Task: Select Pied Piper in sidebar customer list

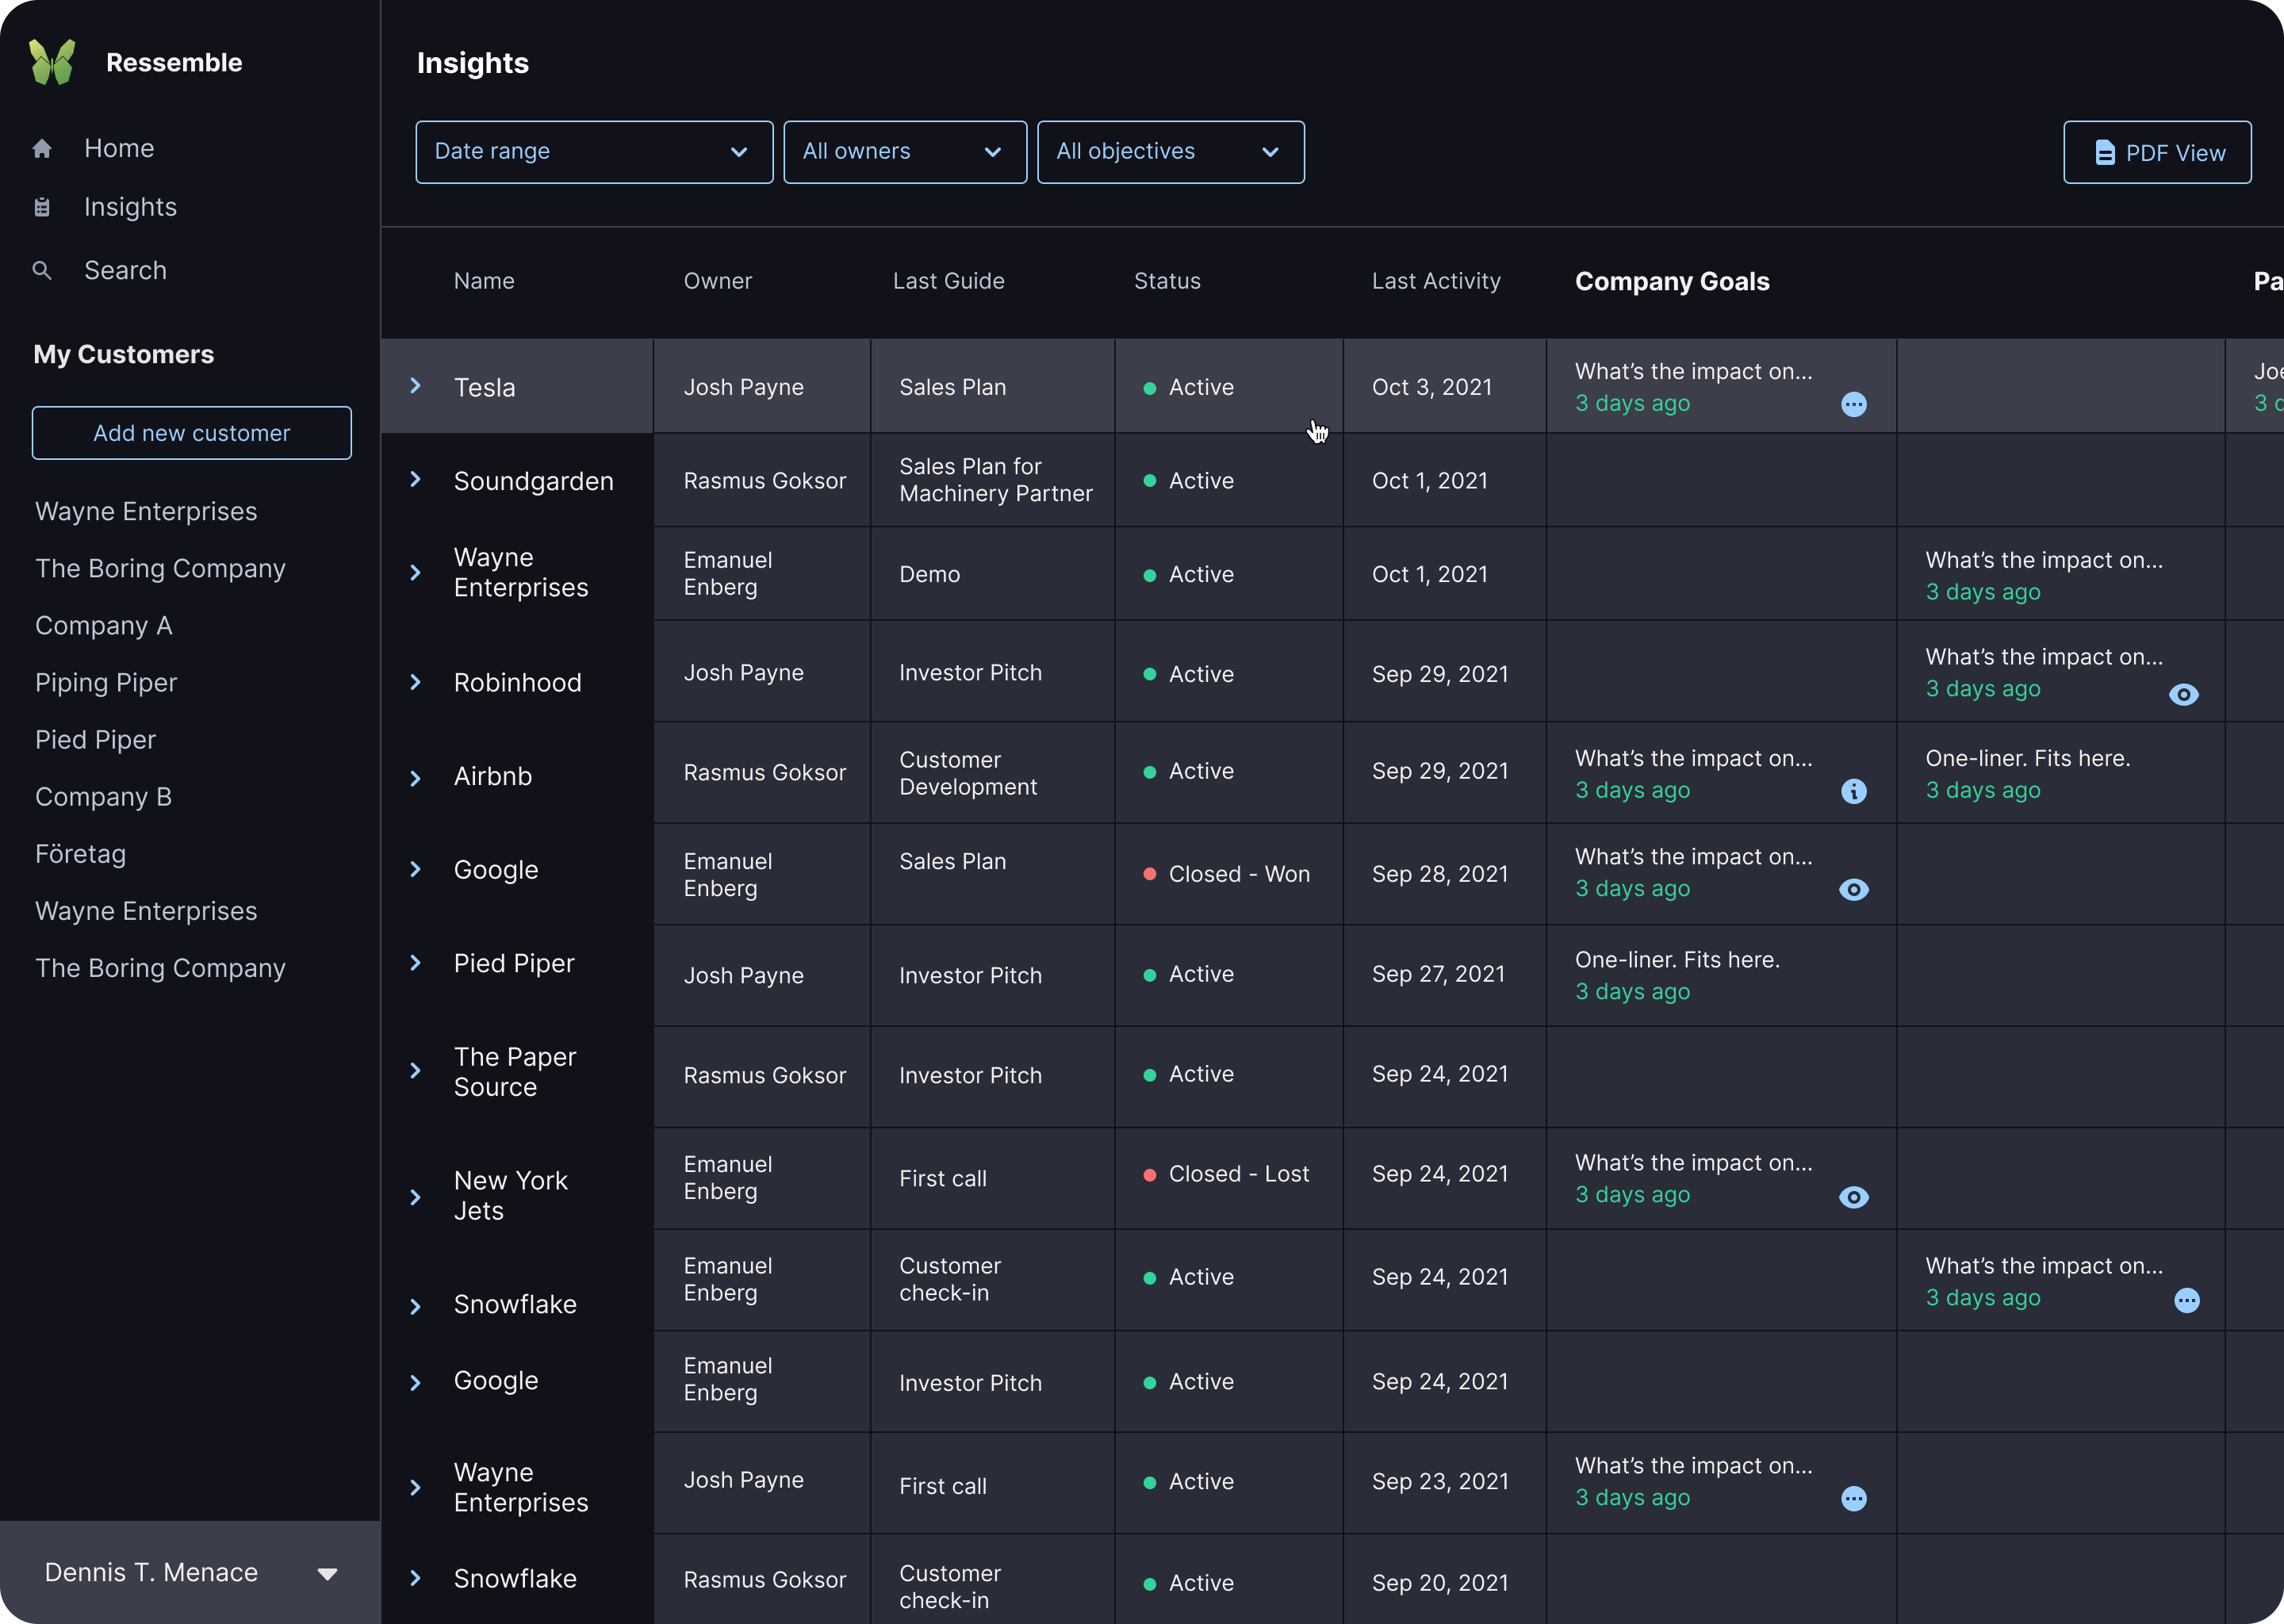Action: click(x=95, y=740)
